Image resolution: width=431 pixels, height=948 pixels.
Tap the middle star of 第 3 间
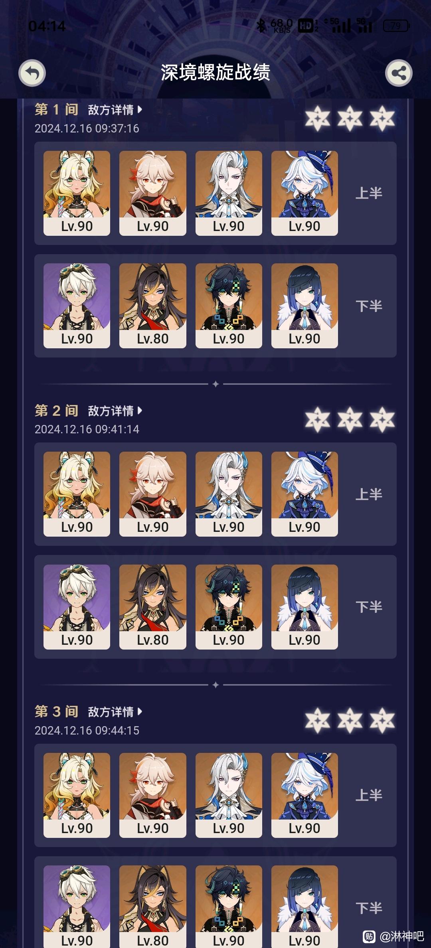click(350, 721)
